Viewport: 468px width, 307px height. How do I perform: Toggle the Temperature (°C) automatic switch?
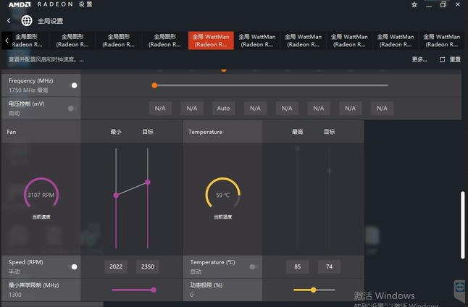[x=254, y=266]
